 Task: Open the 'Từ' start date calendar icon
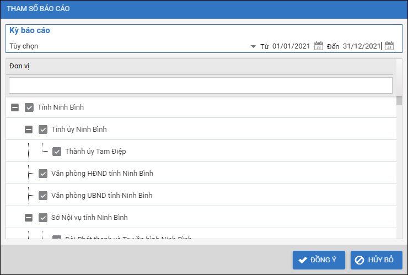click(x=318, y=46)
